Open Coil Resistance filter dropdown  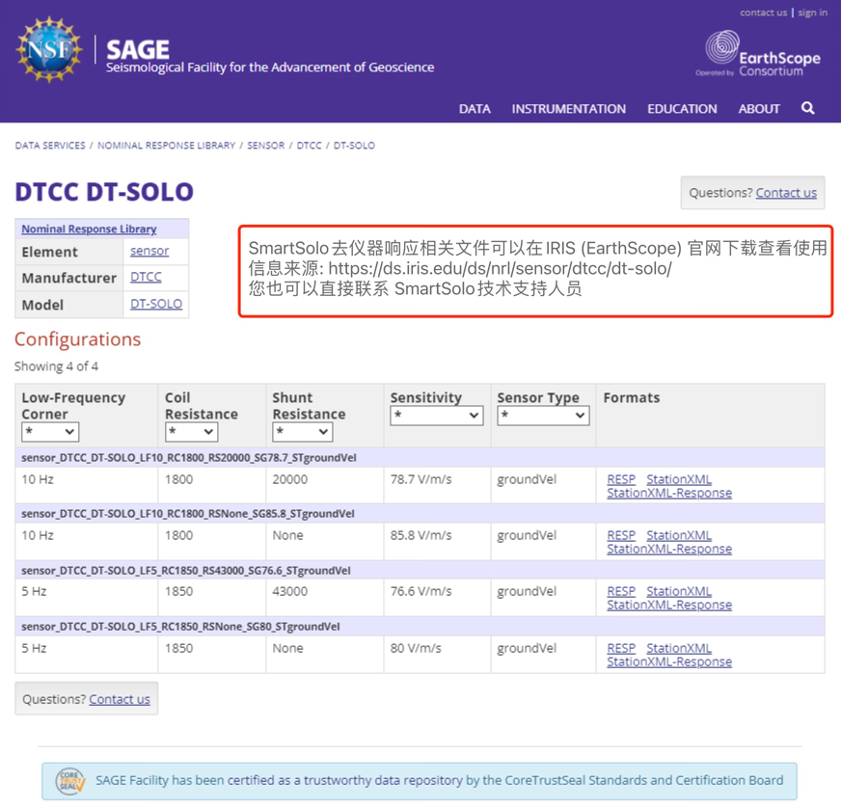pyautogui.click(x=192, y=432)
